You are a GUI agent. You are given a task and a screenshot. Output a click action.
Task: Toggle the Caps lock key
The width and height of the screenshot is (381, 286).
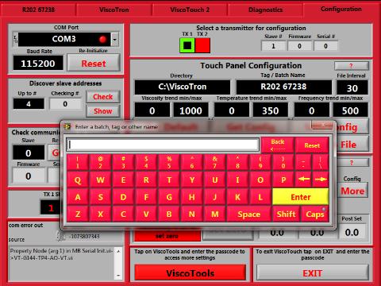[x=315, y=214]
